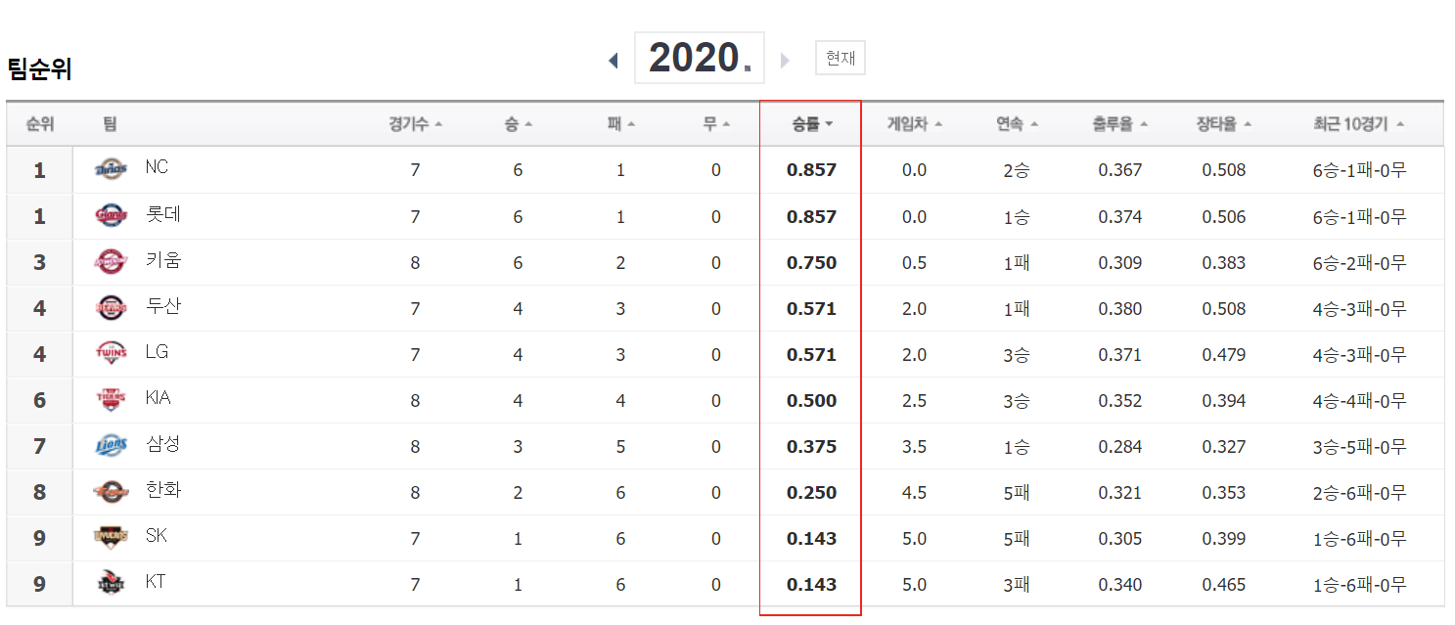The height and width of the screenshot is (625, 1455).
Task: Click the SK Wyverns team logo
Action: (111, 537)
